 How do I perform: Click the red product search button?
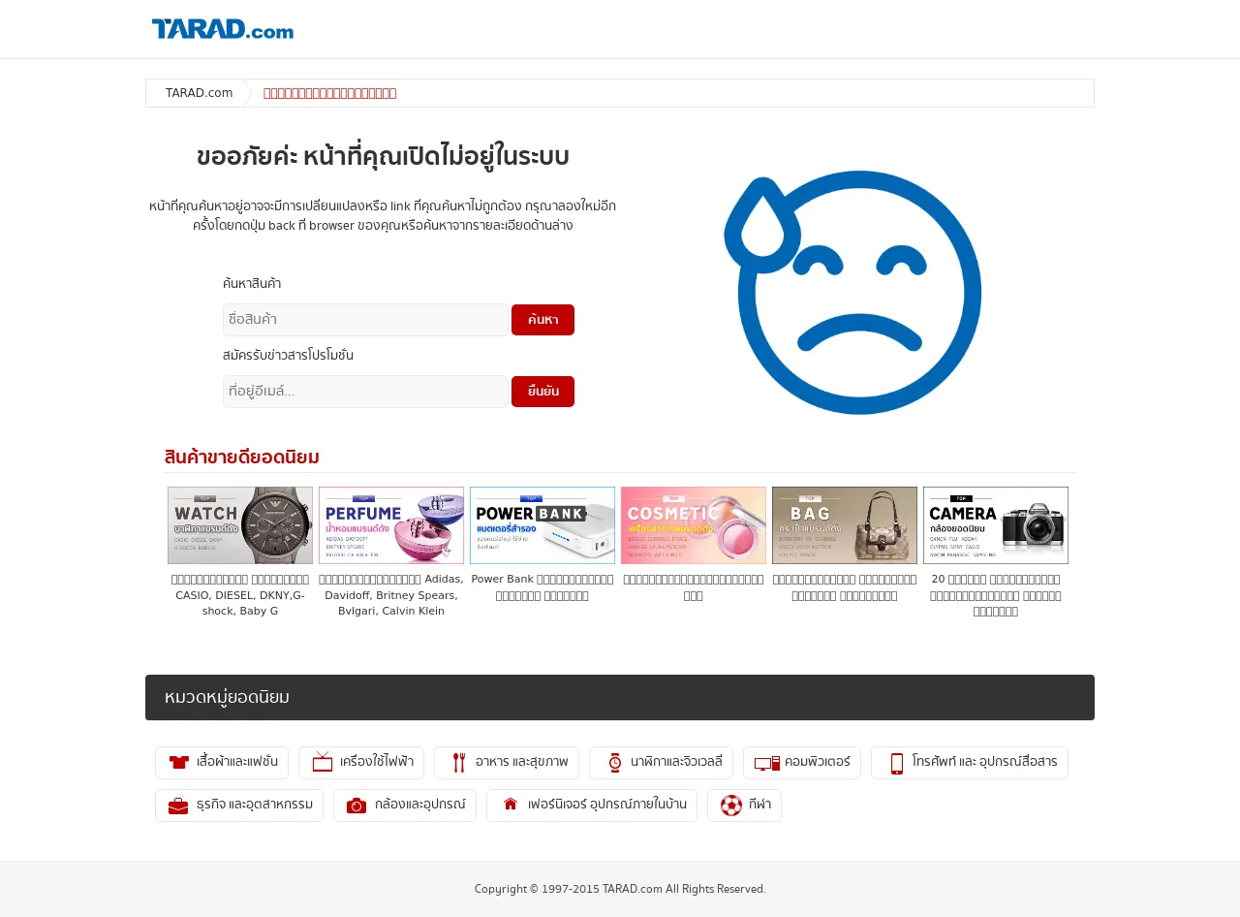pos(542,320)
